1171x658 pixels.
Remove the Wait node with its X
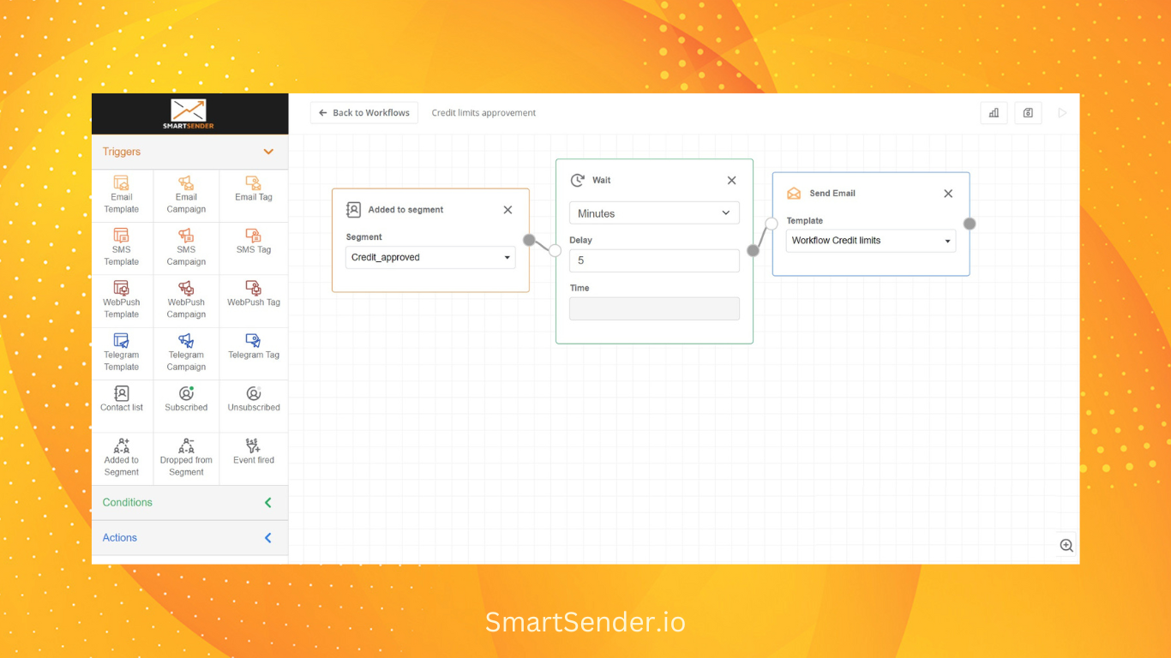pyautogui.click(x=731, y=181)
